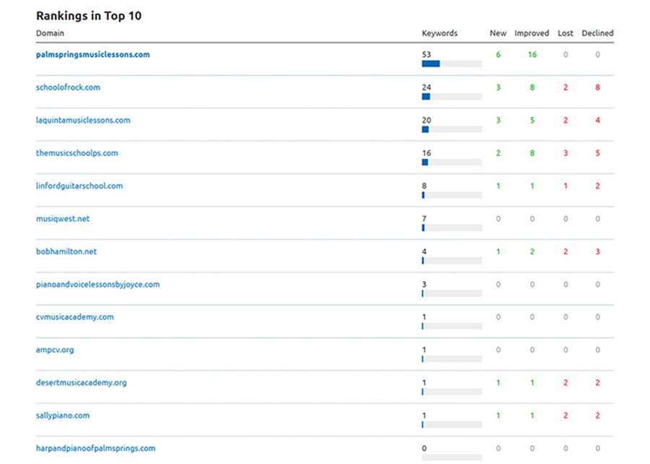Open musiqwest.net domain link
The height and width of the screenshot is (464, 650).
tap(63, 218)
